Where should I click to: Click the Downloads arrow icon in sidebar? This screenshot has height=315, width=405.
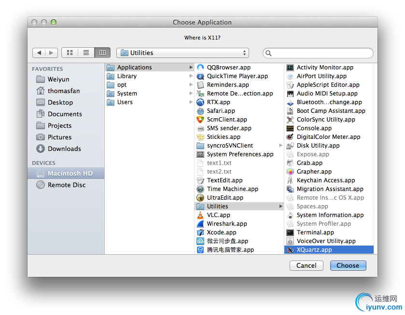pyautogui.click(x=40, y=149)
